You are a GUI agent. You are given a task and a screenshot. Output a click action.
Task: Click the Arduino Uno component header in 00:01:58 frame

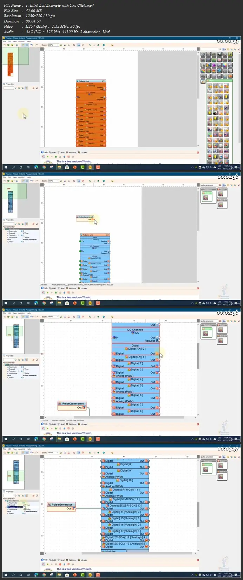pyautogui.click(x=95, y=235)
